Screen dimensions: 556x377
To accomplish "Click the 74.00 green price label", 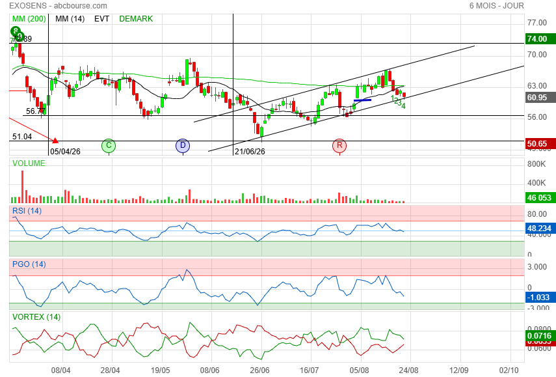I will pyautogui.click(x=540, y=38).
